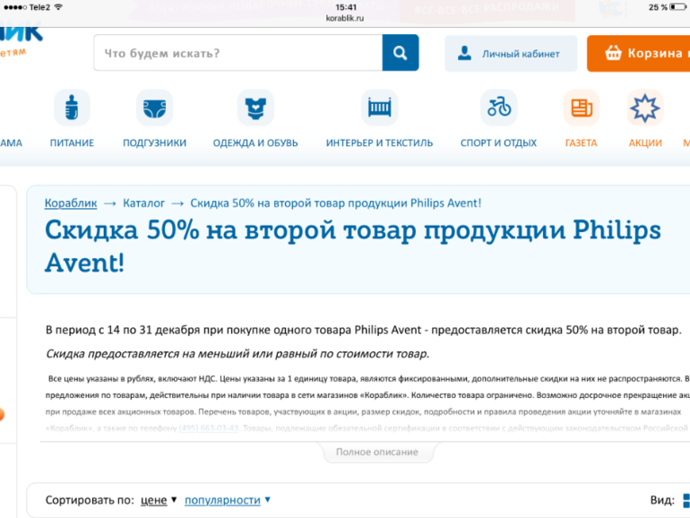The width and height of the screenshot is (690, 518).
Task: Open the newspaper Газета icon
Action: coord(581,108)
